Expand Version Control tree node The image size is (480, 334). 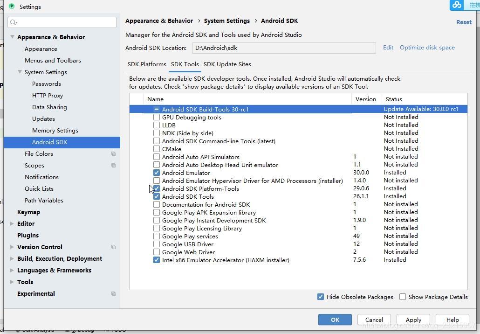[x=12, y=247]
